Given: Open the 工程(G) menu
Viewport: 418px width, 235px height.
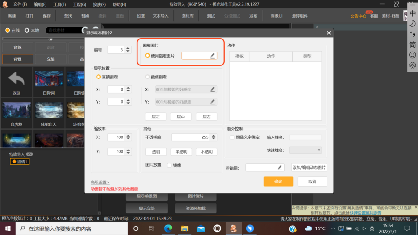Looking at the screenshot, I should [79, 4].
